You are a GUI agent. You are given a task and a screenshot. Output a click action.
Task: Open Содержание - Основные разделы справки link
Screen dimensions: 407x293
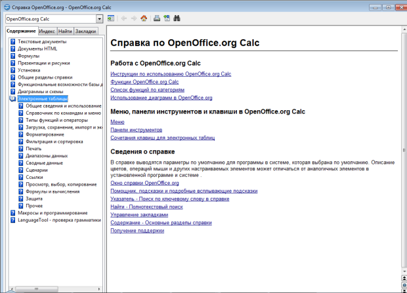[161, 223]
